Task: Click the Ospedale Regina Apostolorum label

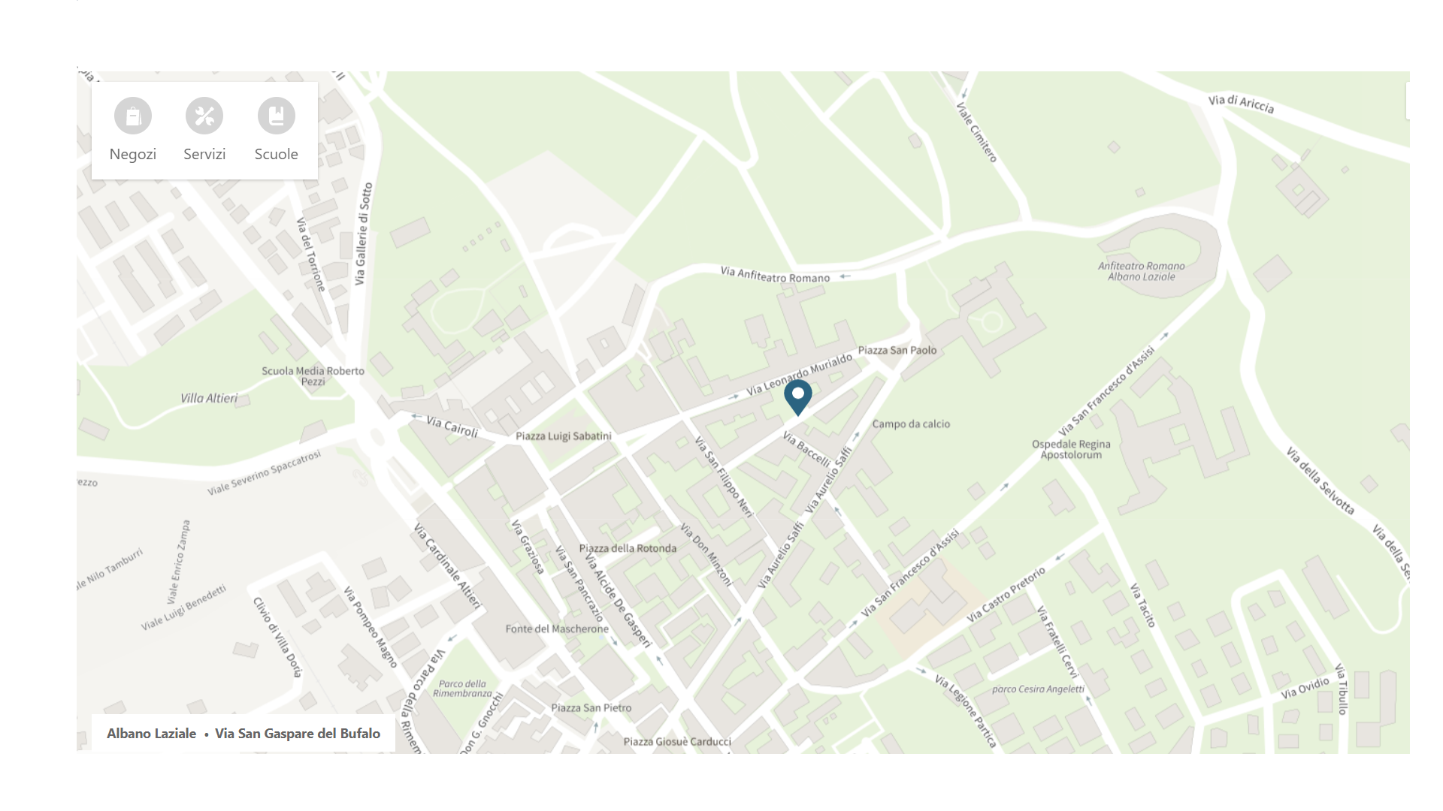Action: pyautogui.click(x=1071, y=450)
